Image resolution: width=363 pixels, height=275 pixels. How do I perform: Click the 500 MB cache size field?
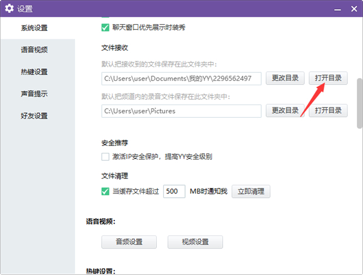[x=174, y=191]
